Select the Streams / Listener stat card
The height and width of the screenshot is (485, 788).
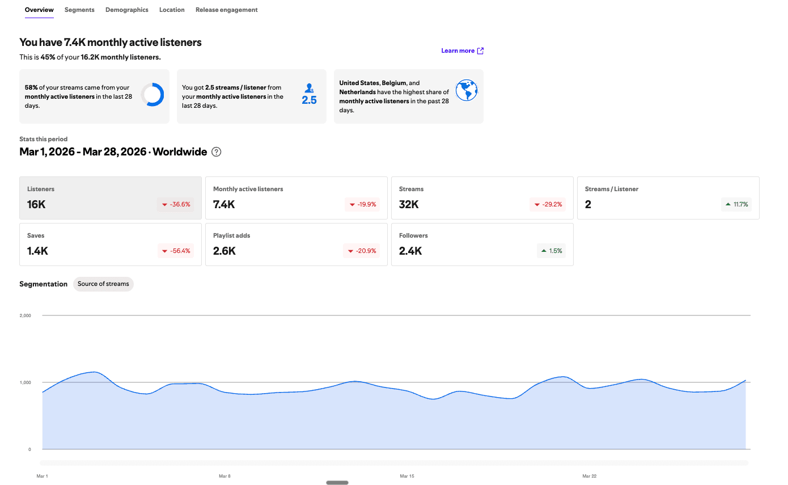668,198
